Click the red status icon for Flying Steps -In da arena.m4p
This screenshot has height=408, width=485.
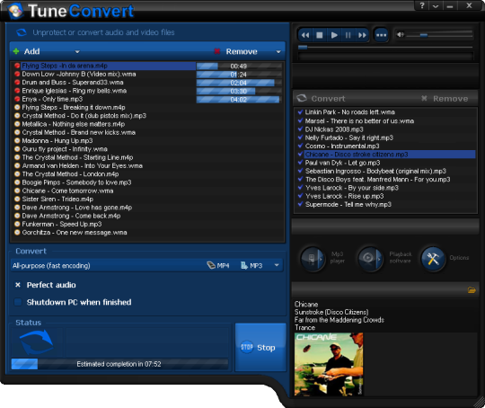point(17,66)
